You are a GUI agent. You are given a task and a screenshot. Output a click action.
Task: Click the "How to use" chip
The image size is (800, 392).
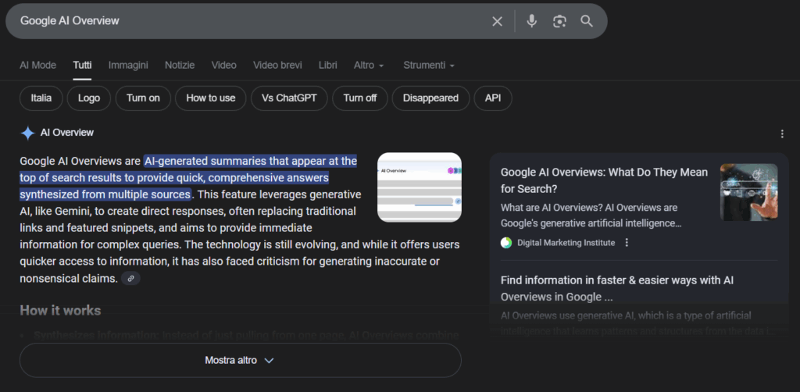click(211, 98)
